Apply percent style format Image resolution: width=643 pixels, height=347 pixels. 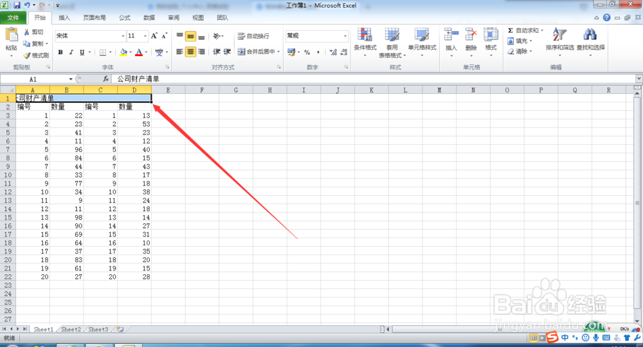307,52
